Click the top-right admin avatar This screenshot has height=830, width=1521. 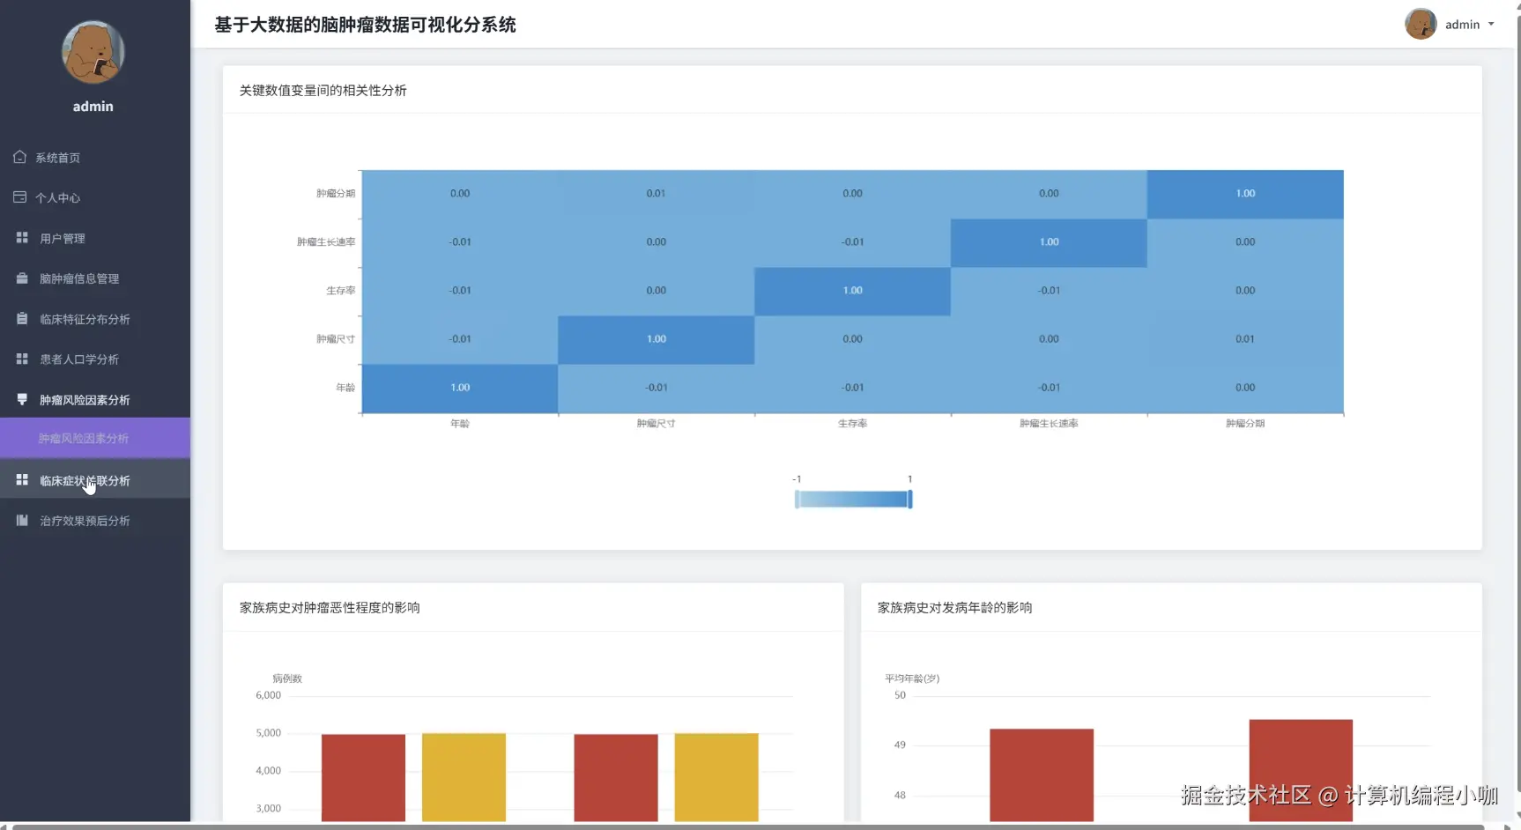pyautogui.click(x=1421, y=24)
